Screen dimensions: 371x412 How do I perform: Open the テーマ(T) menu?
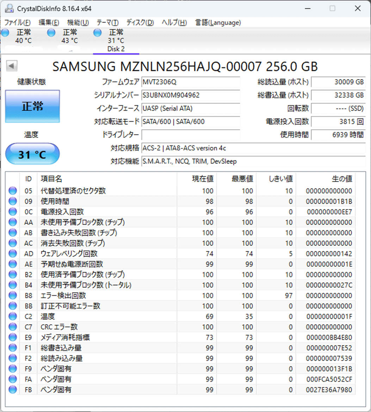[107, 23]
